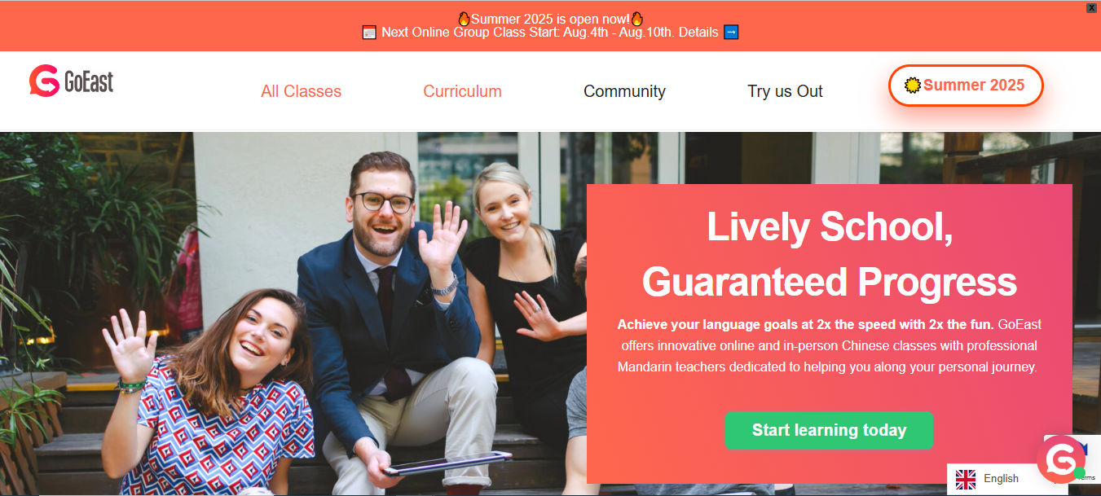The height and width of the screenshot is (496, 1101).
Task: Expand the All Classes menu
Action: click(301, 91)
